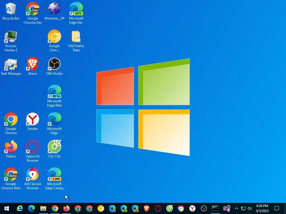Launch Edge Canary from the taskbar
286x214 pixels.
click(135, 208)
